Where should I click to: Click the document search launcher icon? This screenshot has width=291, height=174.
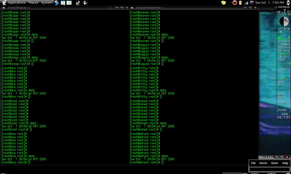tap(63, 3)
